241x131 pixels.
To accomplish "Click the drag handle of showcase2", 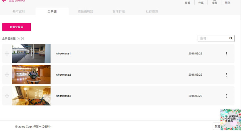I will pos(7,75).
